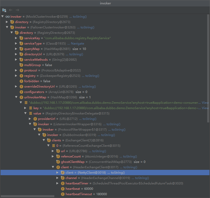This screenshot has width=210, height=198.
Task: Click the horizontal scrollbar thumb at bottom
Action: [28, 196]
